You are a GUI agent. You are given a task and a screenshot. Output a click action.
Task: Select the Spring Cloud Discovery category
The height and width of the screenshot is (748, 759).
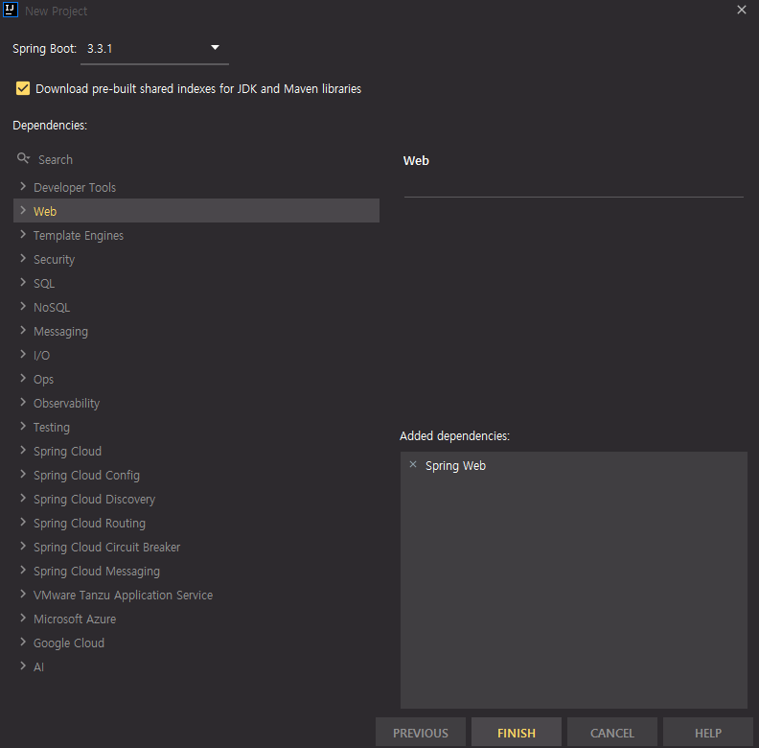pyautogui.click(x=94, y=499)
